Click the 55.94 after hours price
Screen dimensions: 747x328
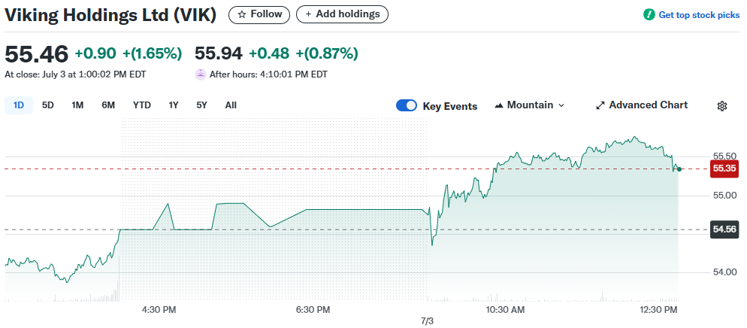coord(219,53)
